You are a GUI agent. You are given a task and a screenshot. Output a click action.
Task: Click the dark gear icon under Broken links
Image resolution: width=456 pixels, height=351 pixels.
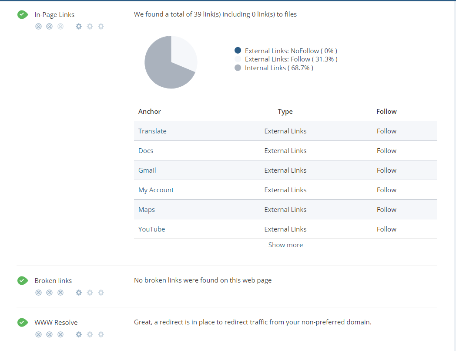click(x=79, y=293)
